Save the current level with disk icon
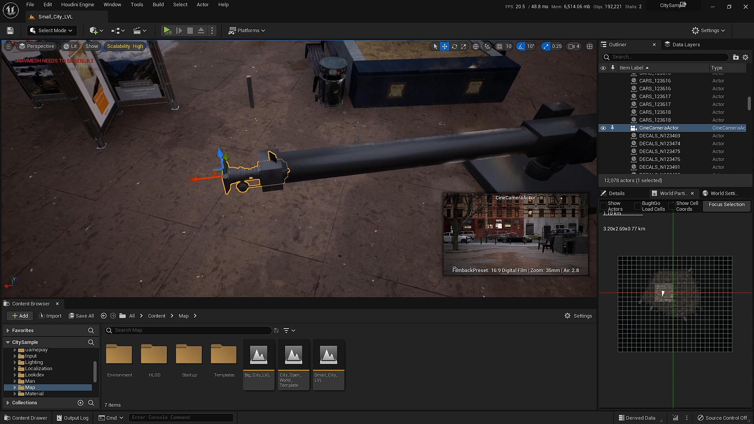Viewport: 754px width, 424px height. [10, 31]
